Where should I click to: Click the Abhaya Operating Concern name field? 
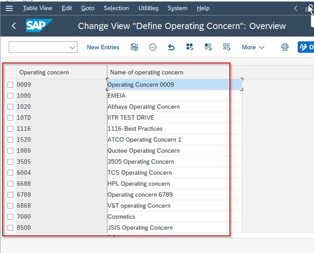pos(174,106)
